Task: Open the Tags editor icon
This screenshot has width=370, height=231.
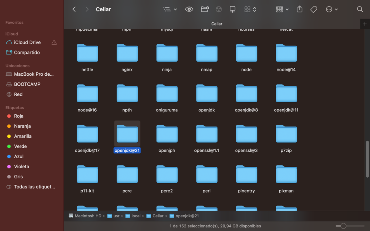Action: point(314,9)
